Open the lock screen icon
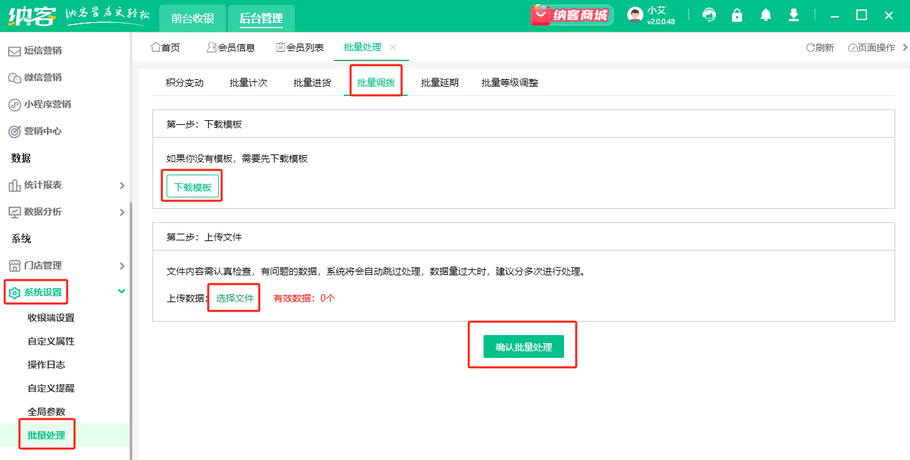The height and width of the screenshot is (460, 910). (737, 14)
